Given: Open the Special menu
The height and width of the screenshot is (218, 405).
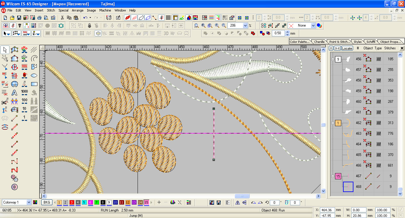Looking at the screenshot, I should 63,10.
